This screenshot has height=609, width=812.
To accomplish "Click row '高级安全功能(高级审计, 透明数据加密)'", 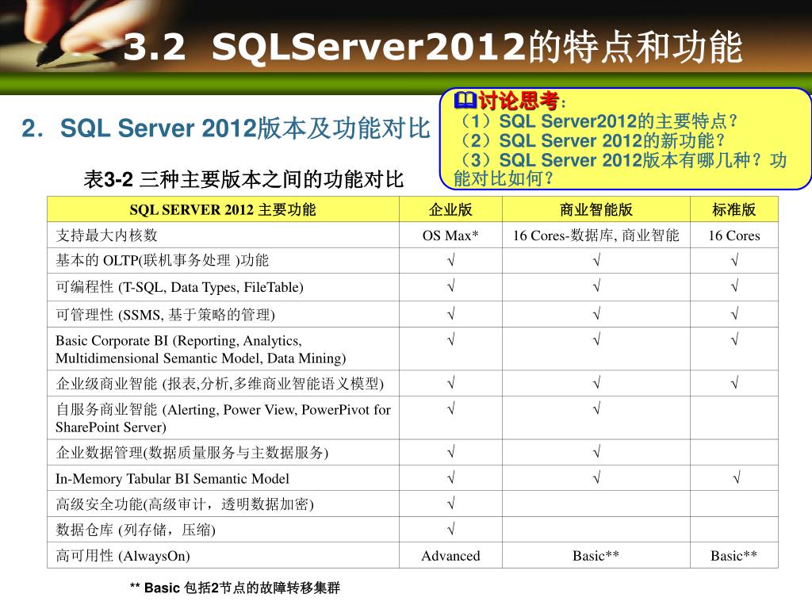I will tap(185, 504).
